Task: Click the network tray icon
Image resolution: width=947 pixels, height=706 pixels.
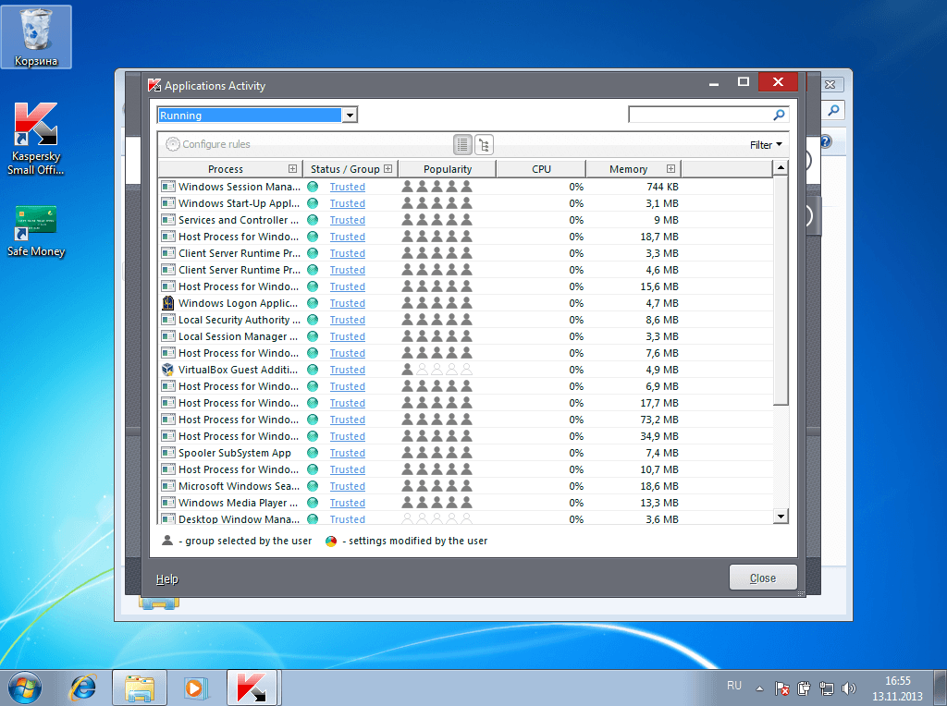Action: [x=826, y=688]
